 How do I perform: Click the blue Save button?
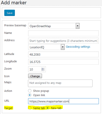[9, 13]
